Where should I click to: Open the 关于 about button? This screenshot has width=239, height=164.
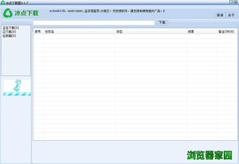(231, 15)
